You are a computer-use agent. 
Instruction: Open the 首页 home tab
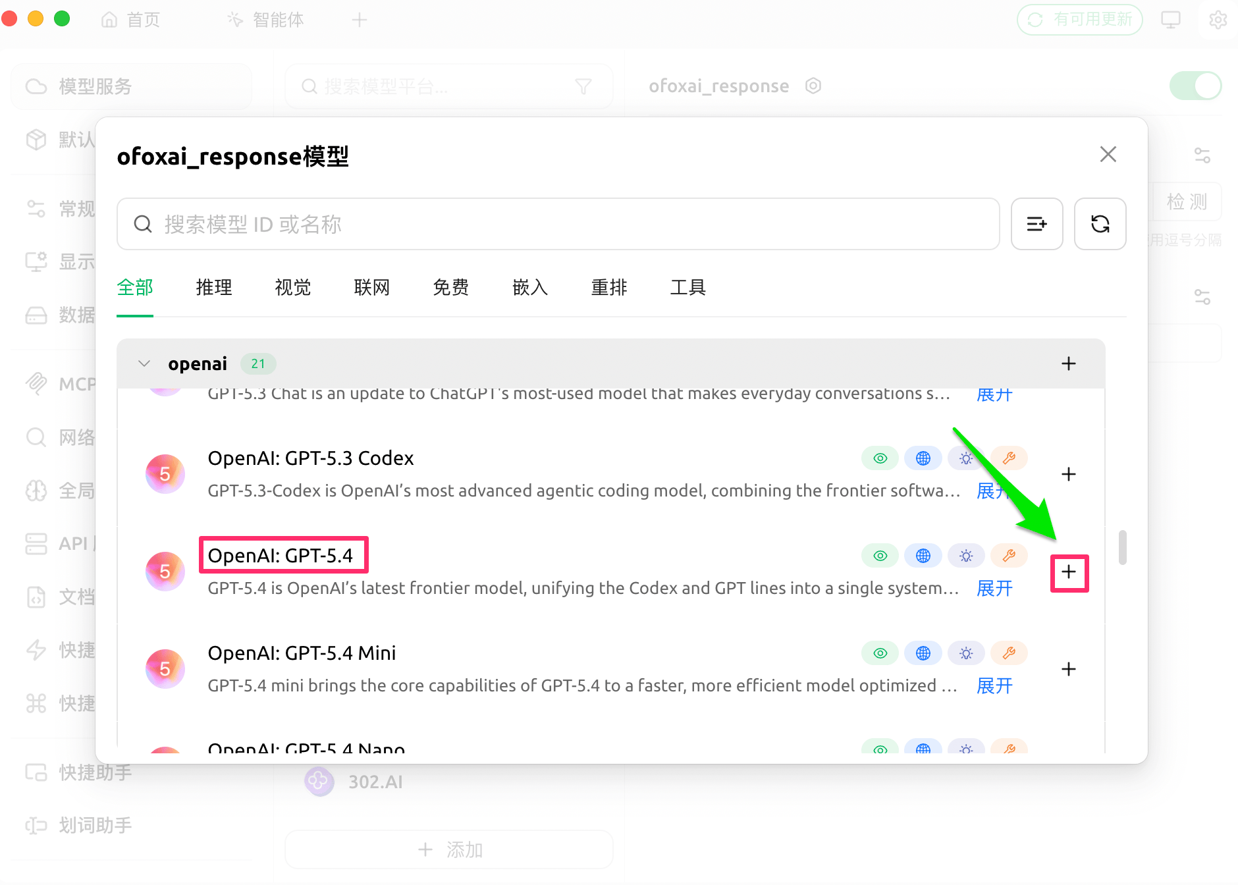130,20
